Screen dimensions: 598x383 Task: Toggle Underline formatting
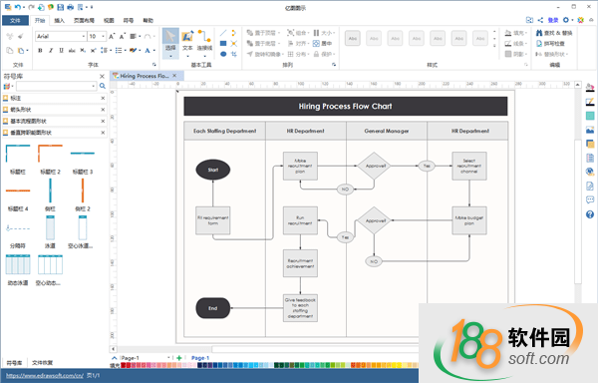coord(61,50)
